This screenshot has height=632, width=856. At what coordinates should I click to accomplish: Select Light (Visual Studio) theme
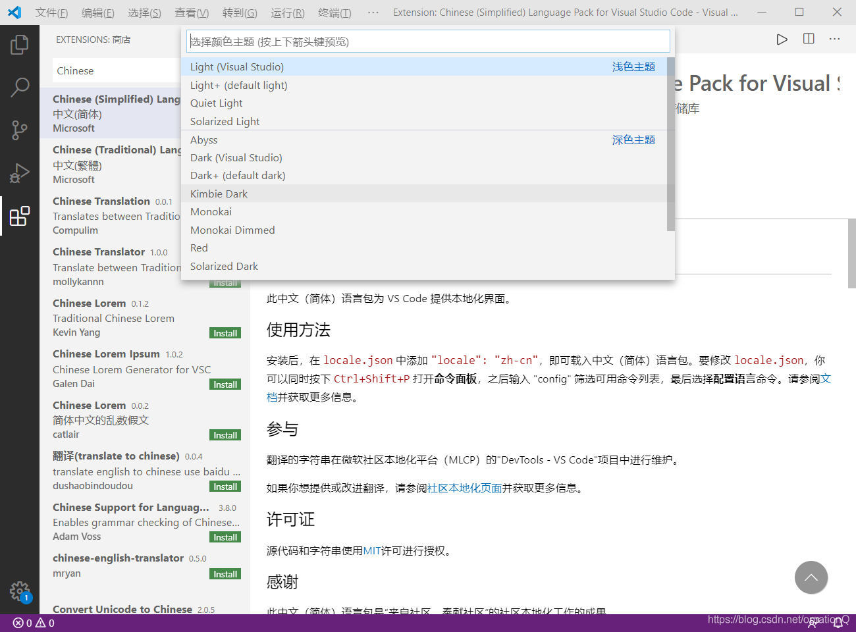pos(424,66)
